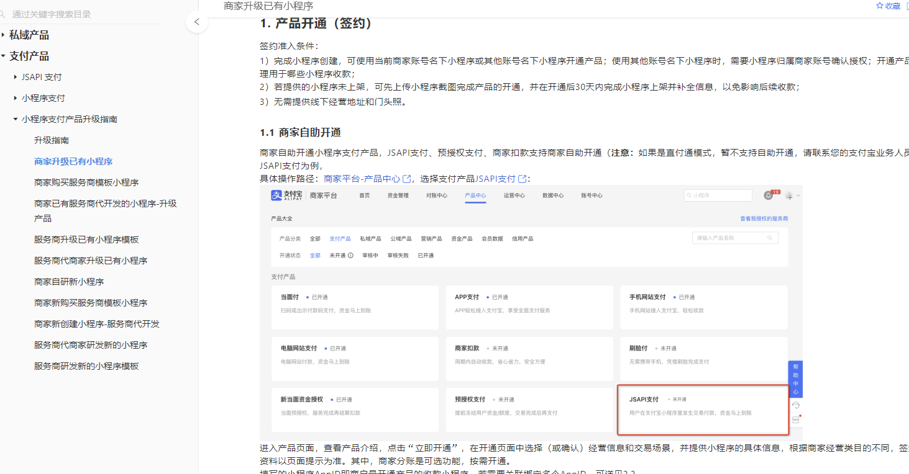Click external-link icon after JSAPI支付 link
The height and width of the screenshot is (474, 909).
coord(523,179)
